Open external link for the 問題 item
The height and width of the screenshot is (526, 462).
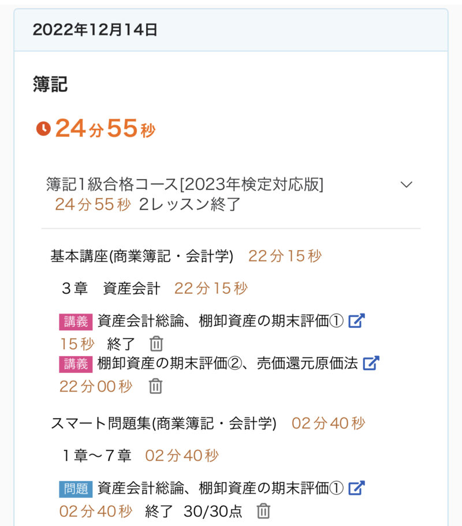357,488
